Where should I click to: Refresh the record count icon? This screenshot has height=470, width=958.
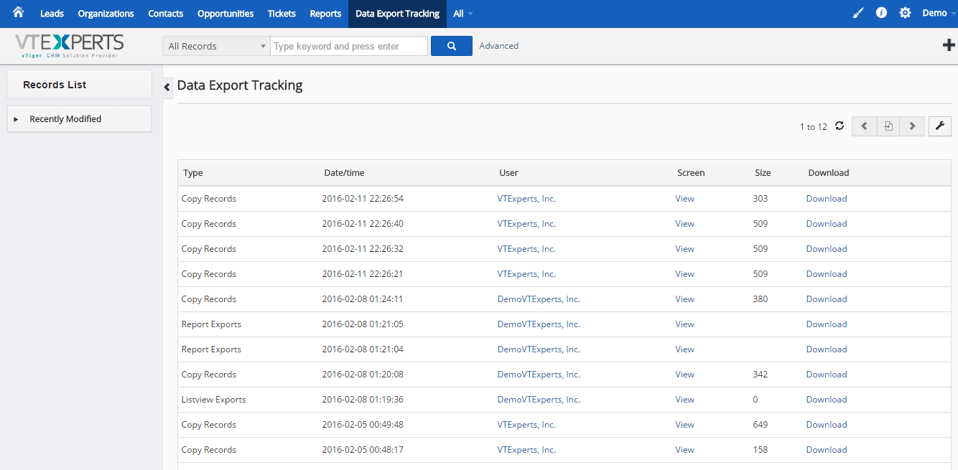[840, 126]
